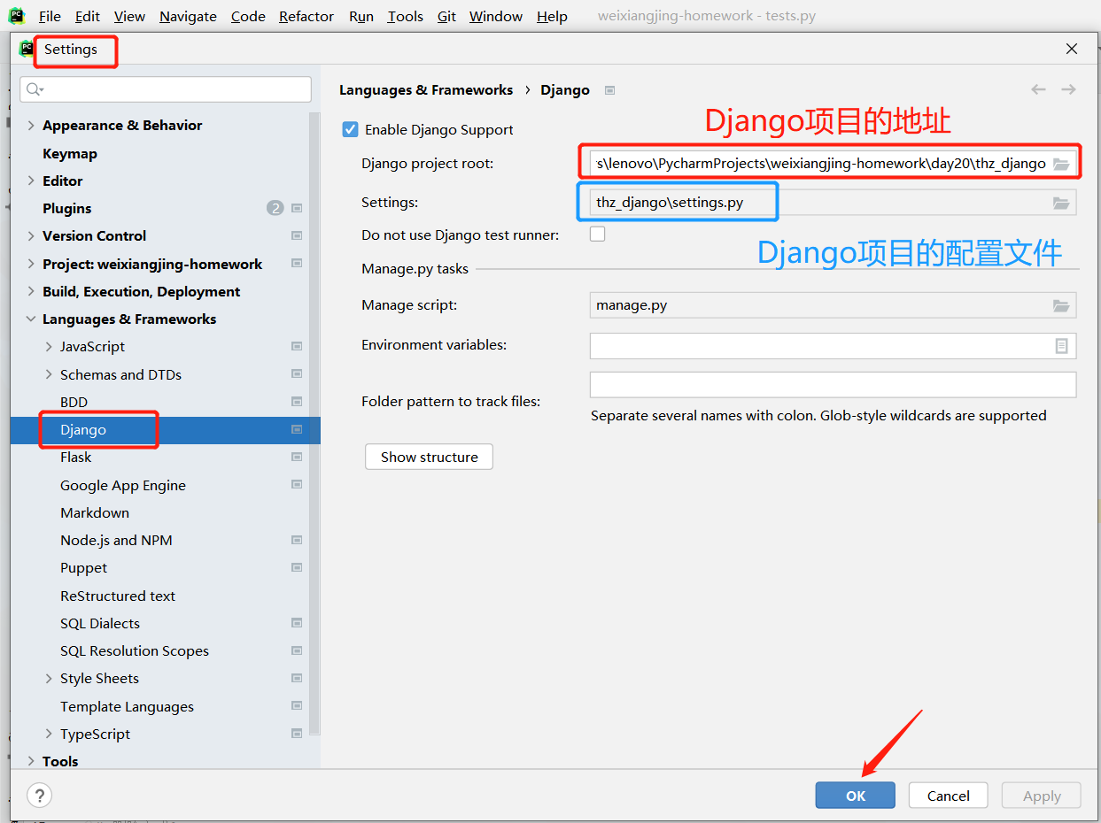Check Do not use Django test runner

[598, 234]
